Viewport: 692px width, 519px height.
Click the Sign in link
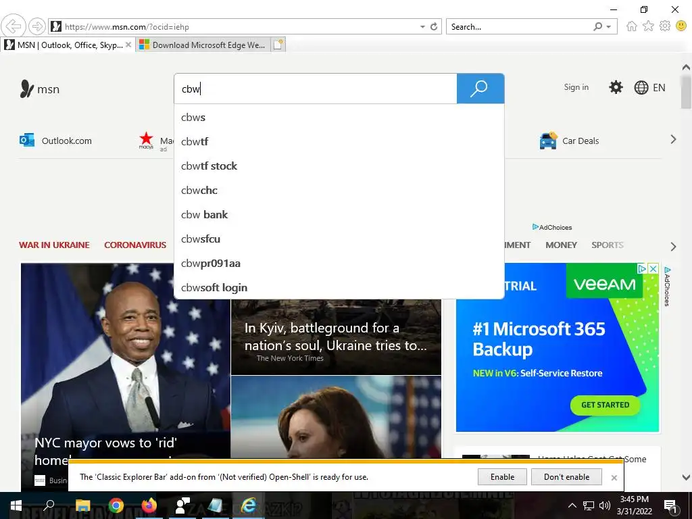576,87
